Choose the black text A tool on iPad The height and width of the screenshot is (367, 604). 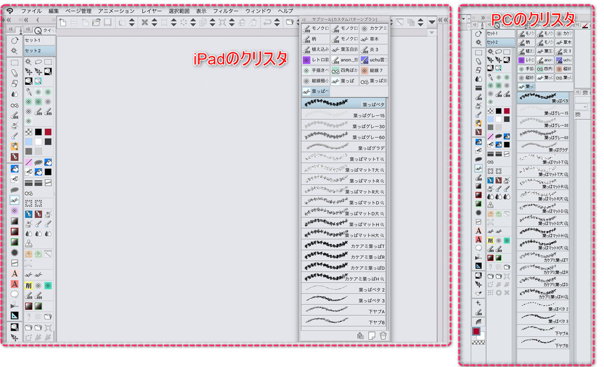[15, 273]
